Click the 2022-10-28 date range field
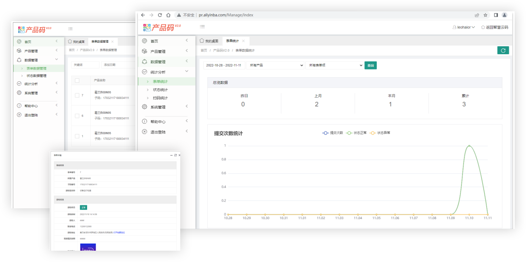This screenshot has height=262, width=526. point(224,65)
